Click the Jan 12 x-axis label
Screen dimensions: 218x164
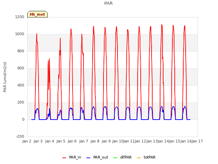click(141, 141)
